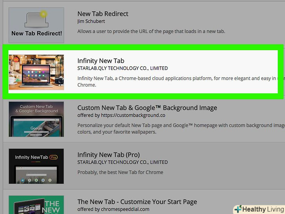
Task: Open the New Tab Redirect extension title
Action: (x=103, y=14)
